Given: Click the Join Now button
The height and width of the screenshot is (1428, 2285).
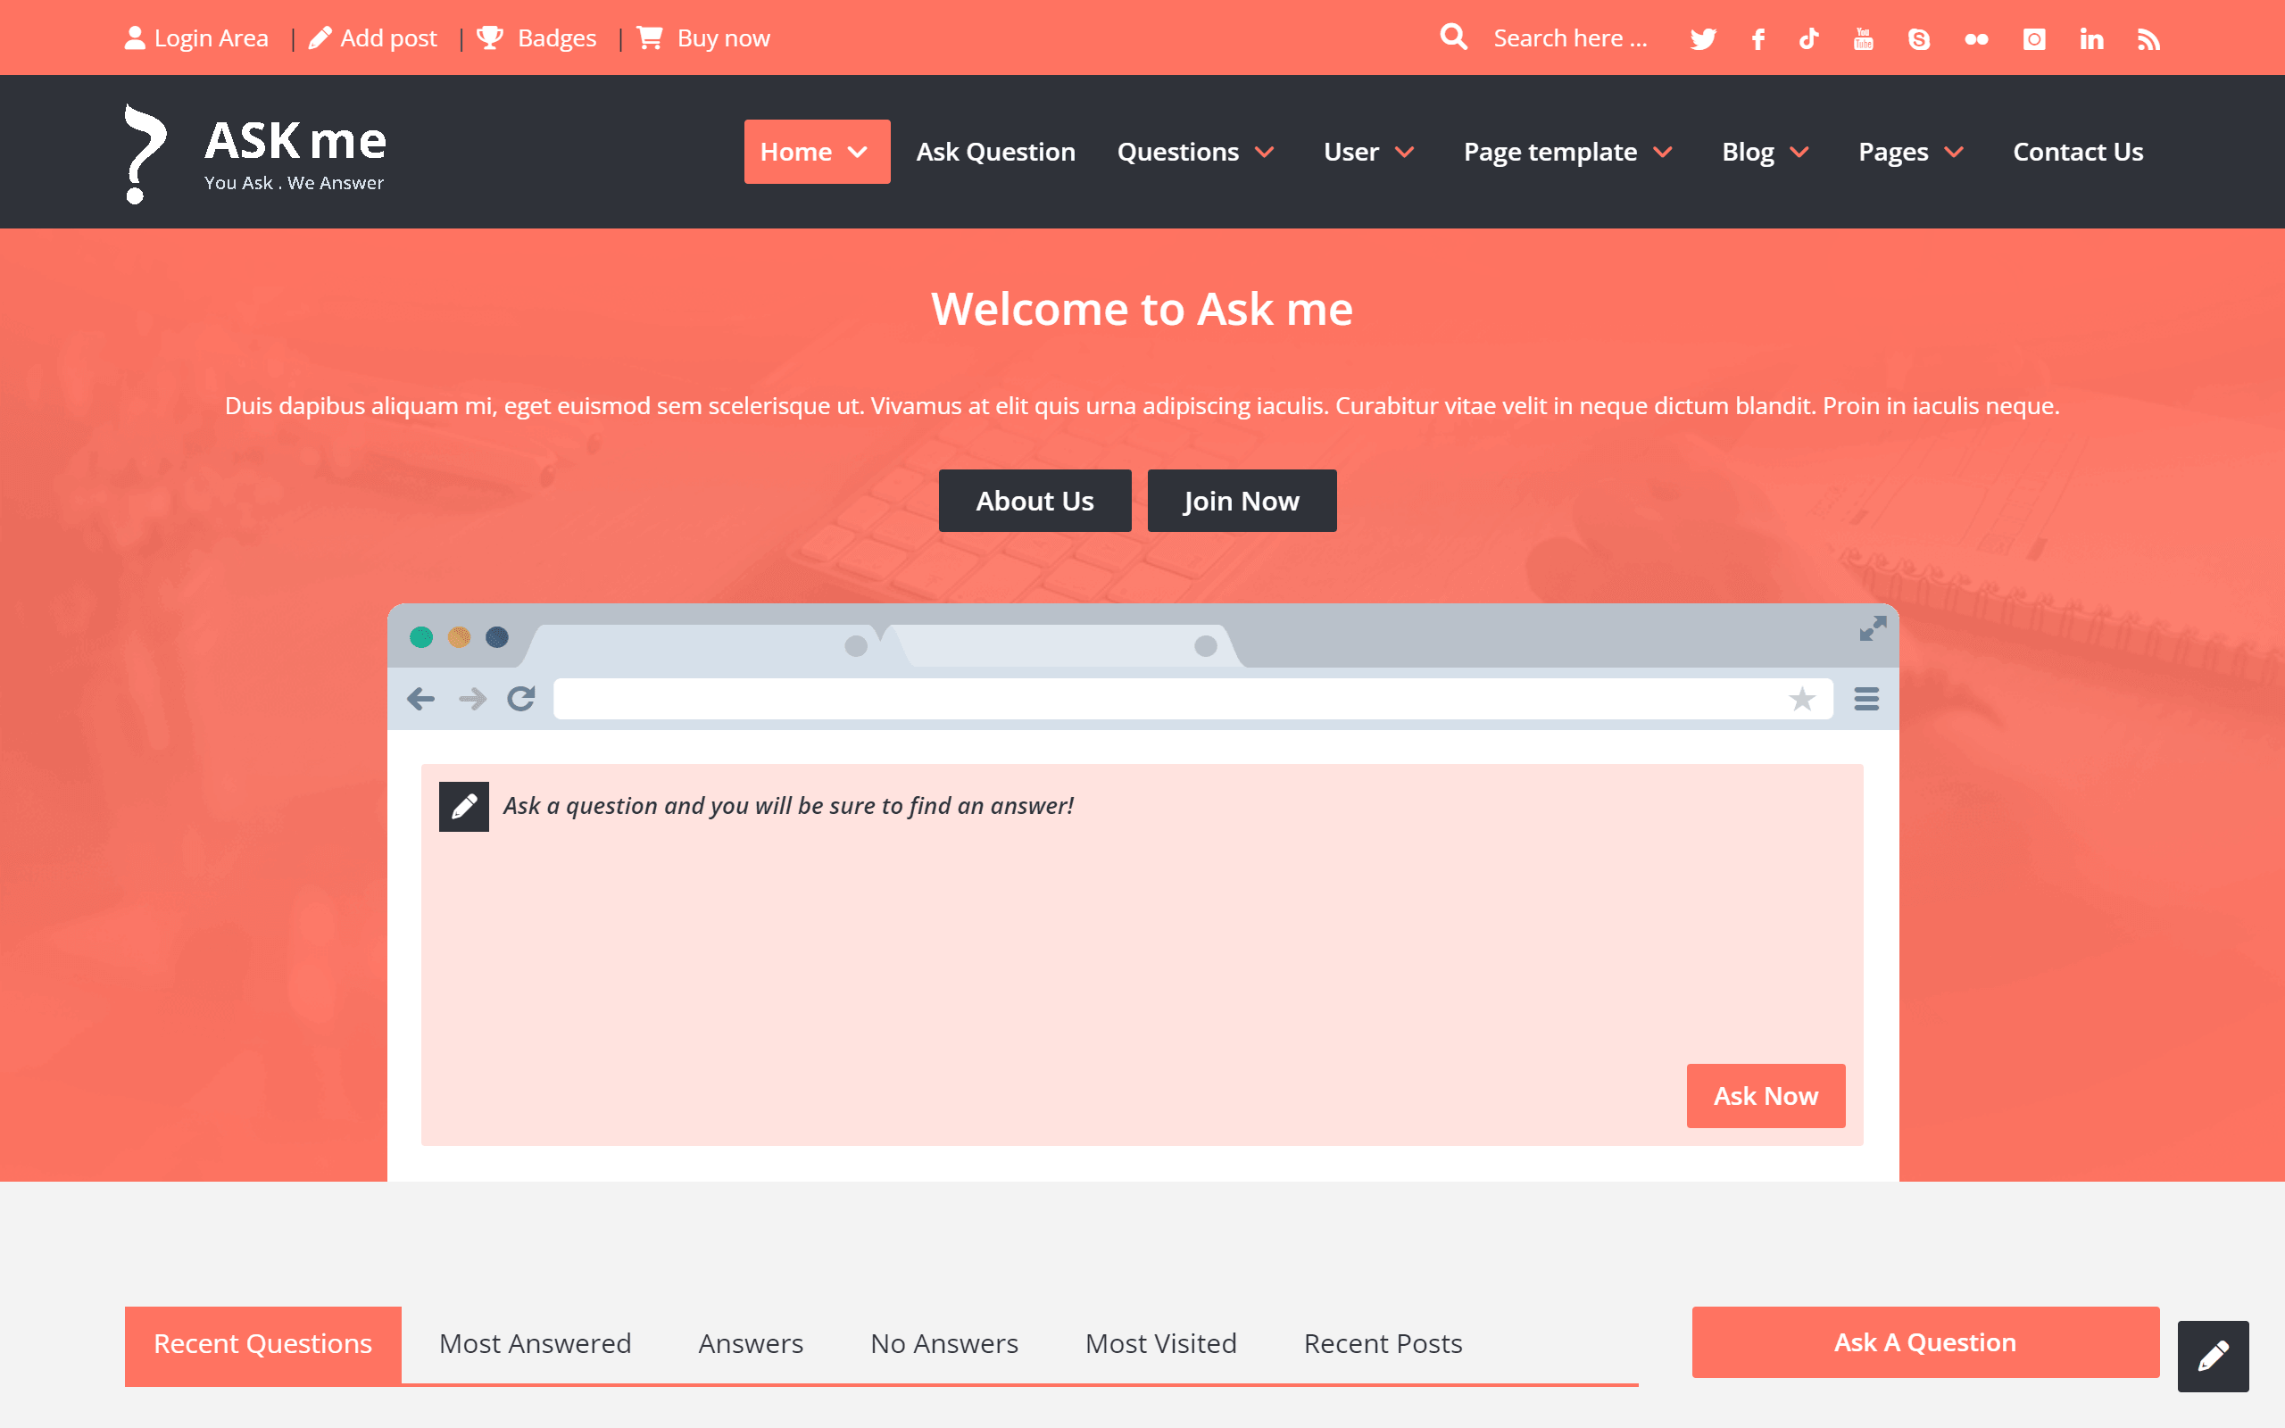Looking at the screenshot, I should [x=1241, y=501].
